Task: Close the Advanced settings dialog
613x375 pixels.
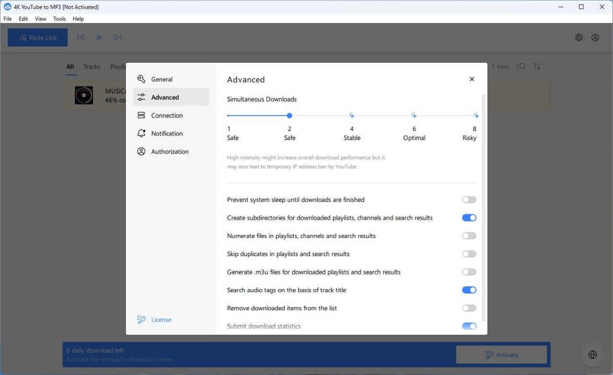Action: coord(472,79)
